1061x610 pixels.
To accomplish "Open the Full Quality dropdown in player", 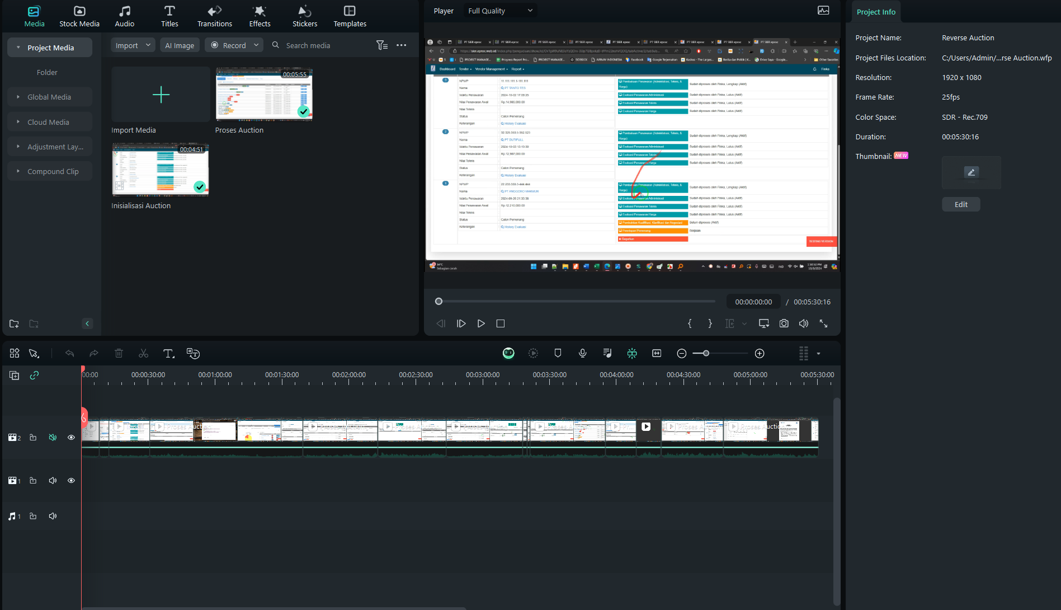I will [x=499, y=11].
